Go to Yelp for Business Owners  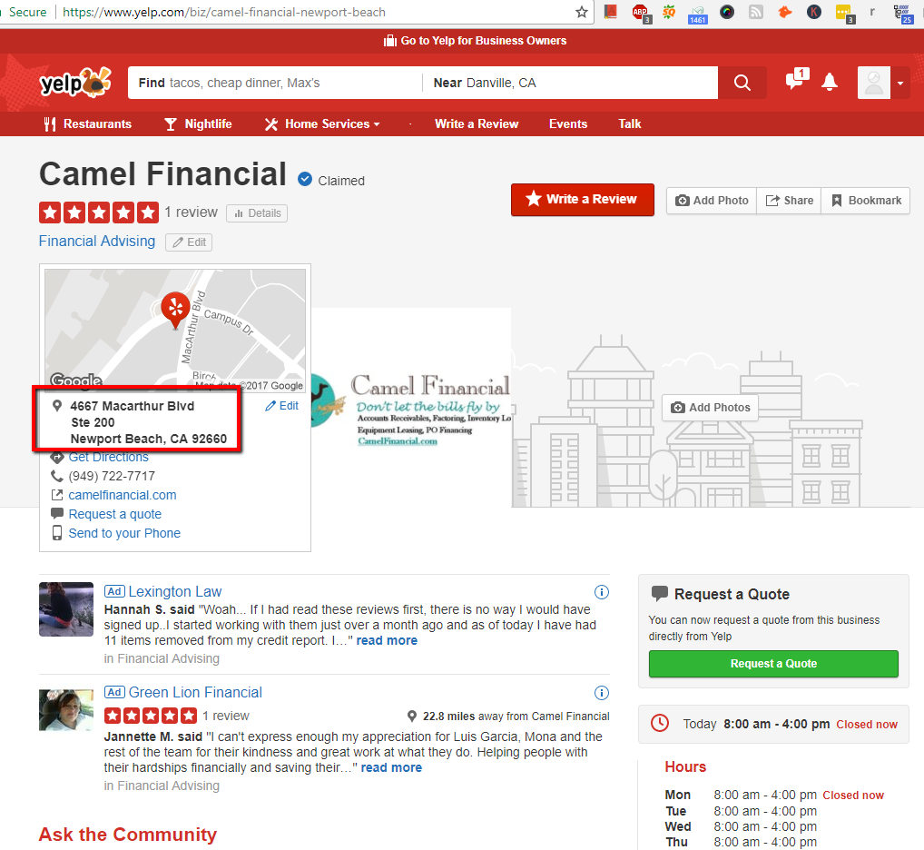(475, 41)
